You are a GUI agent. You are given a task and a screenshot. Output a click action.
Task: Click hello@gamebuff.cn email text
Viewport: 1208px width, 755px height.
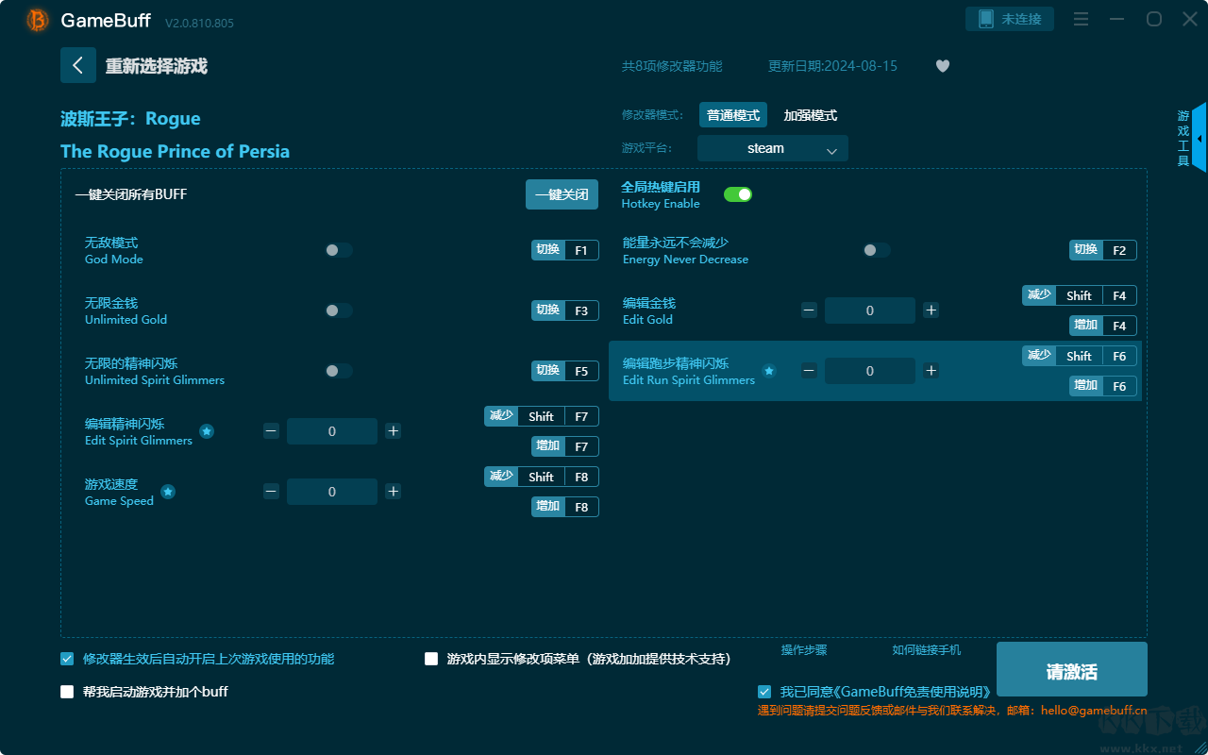click(1094, 711)
